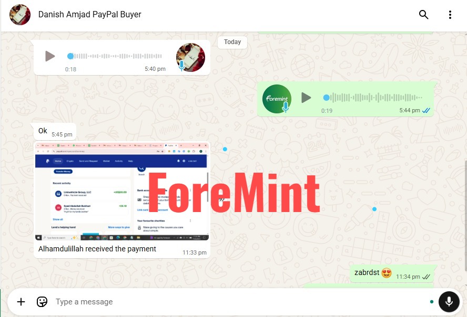
Task: Play the 0:18 received voice message
Action: point(50,56)
